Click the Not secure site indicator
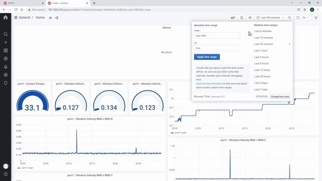Image resolution: width=322 pixels, height=181 pixels. [x=36, y=10]
